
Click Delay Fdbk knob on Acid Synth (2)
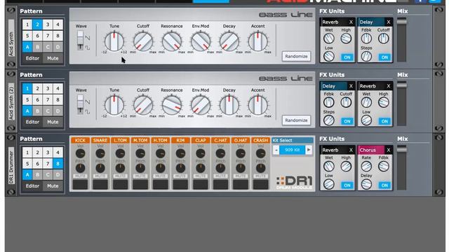pyautogui.click(x=329, y=102)
